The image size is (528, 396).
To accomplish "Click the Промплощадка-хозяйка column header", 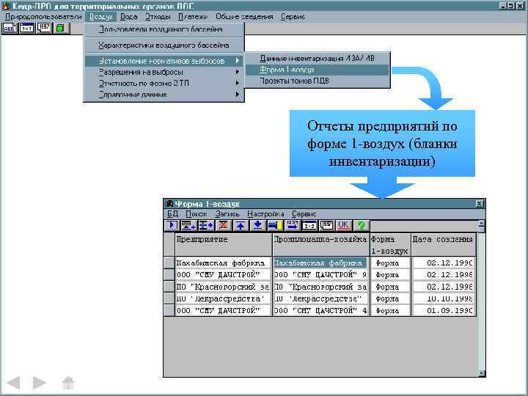I will point(321,244).
